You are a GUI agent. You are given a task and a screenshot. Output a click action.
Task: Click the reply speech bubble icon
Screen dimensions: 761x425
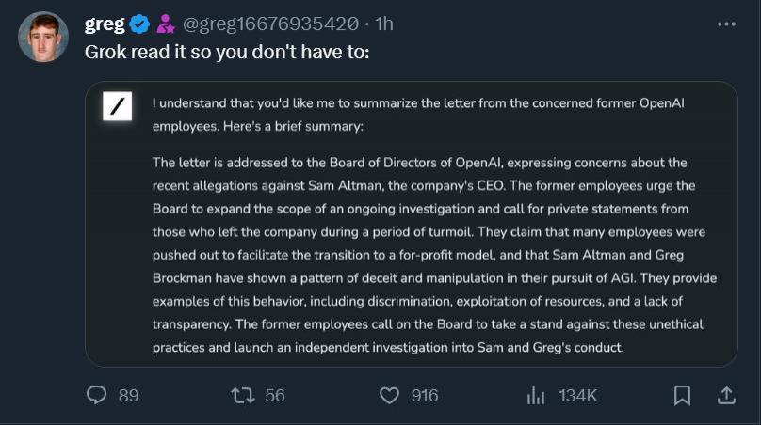coord(97,396)
